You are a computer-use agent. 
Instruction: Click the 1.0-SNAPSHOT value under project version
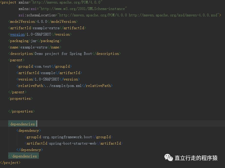[x=39, y=34]
